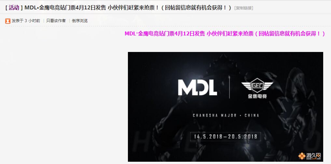Click the 14.5.2018–20.5.2018 date box
The width and height of the screenshot is (331, 164).
(226, 136)
